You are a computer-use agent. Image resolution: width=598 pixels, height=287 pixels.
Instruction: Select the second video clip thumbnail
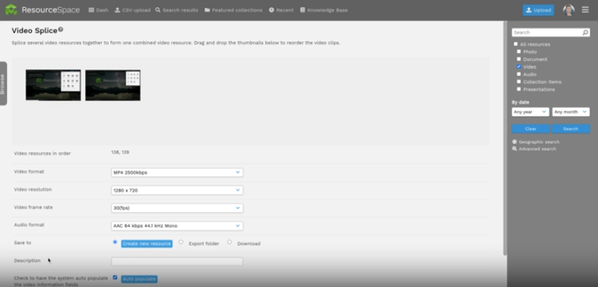(113, 85)
